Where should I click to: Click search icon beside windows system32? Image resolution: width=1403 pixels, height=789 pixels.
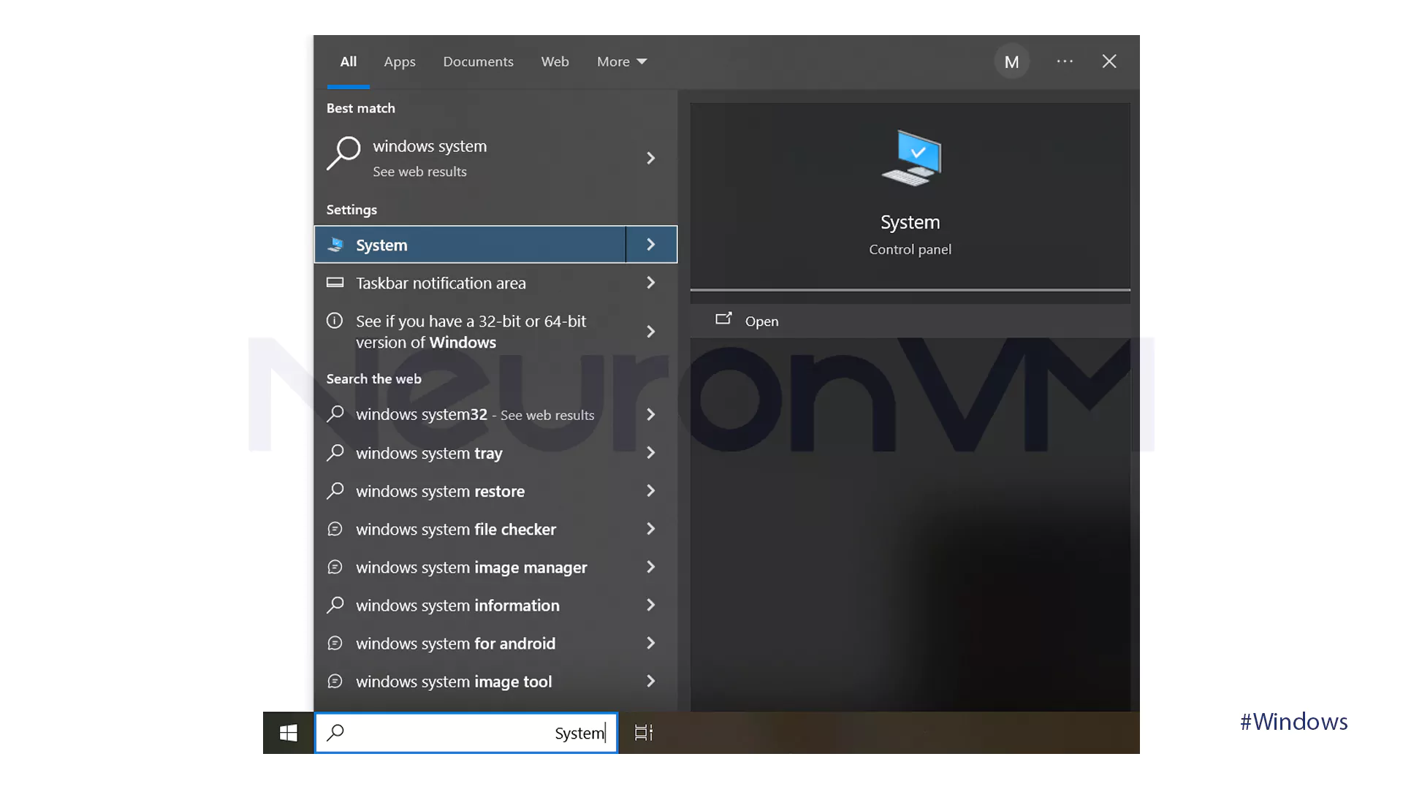tap(335, 414)
